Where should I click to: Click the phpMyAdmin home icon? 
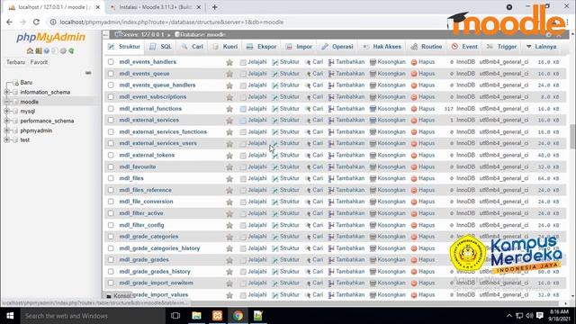pyautogui.click(x=30, y=50)
